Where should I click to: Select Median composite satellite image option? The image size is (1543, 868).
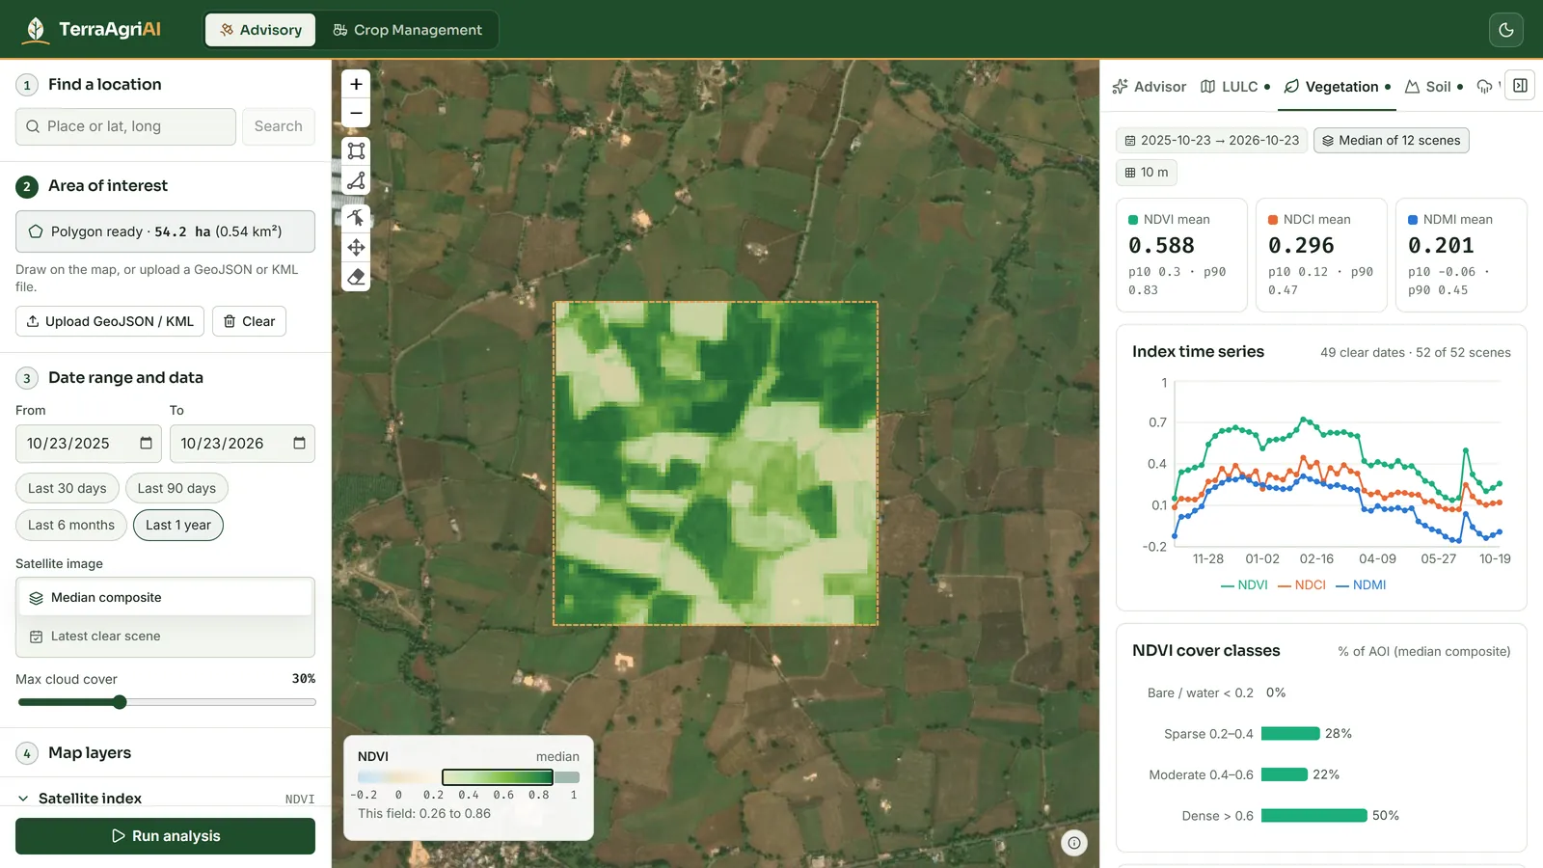pos(166,598)
